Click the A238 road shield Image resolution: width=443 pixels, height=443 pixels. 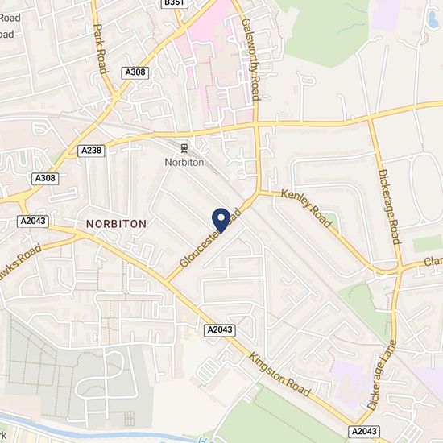pos(91,151)
